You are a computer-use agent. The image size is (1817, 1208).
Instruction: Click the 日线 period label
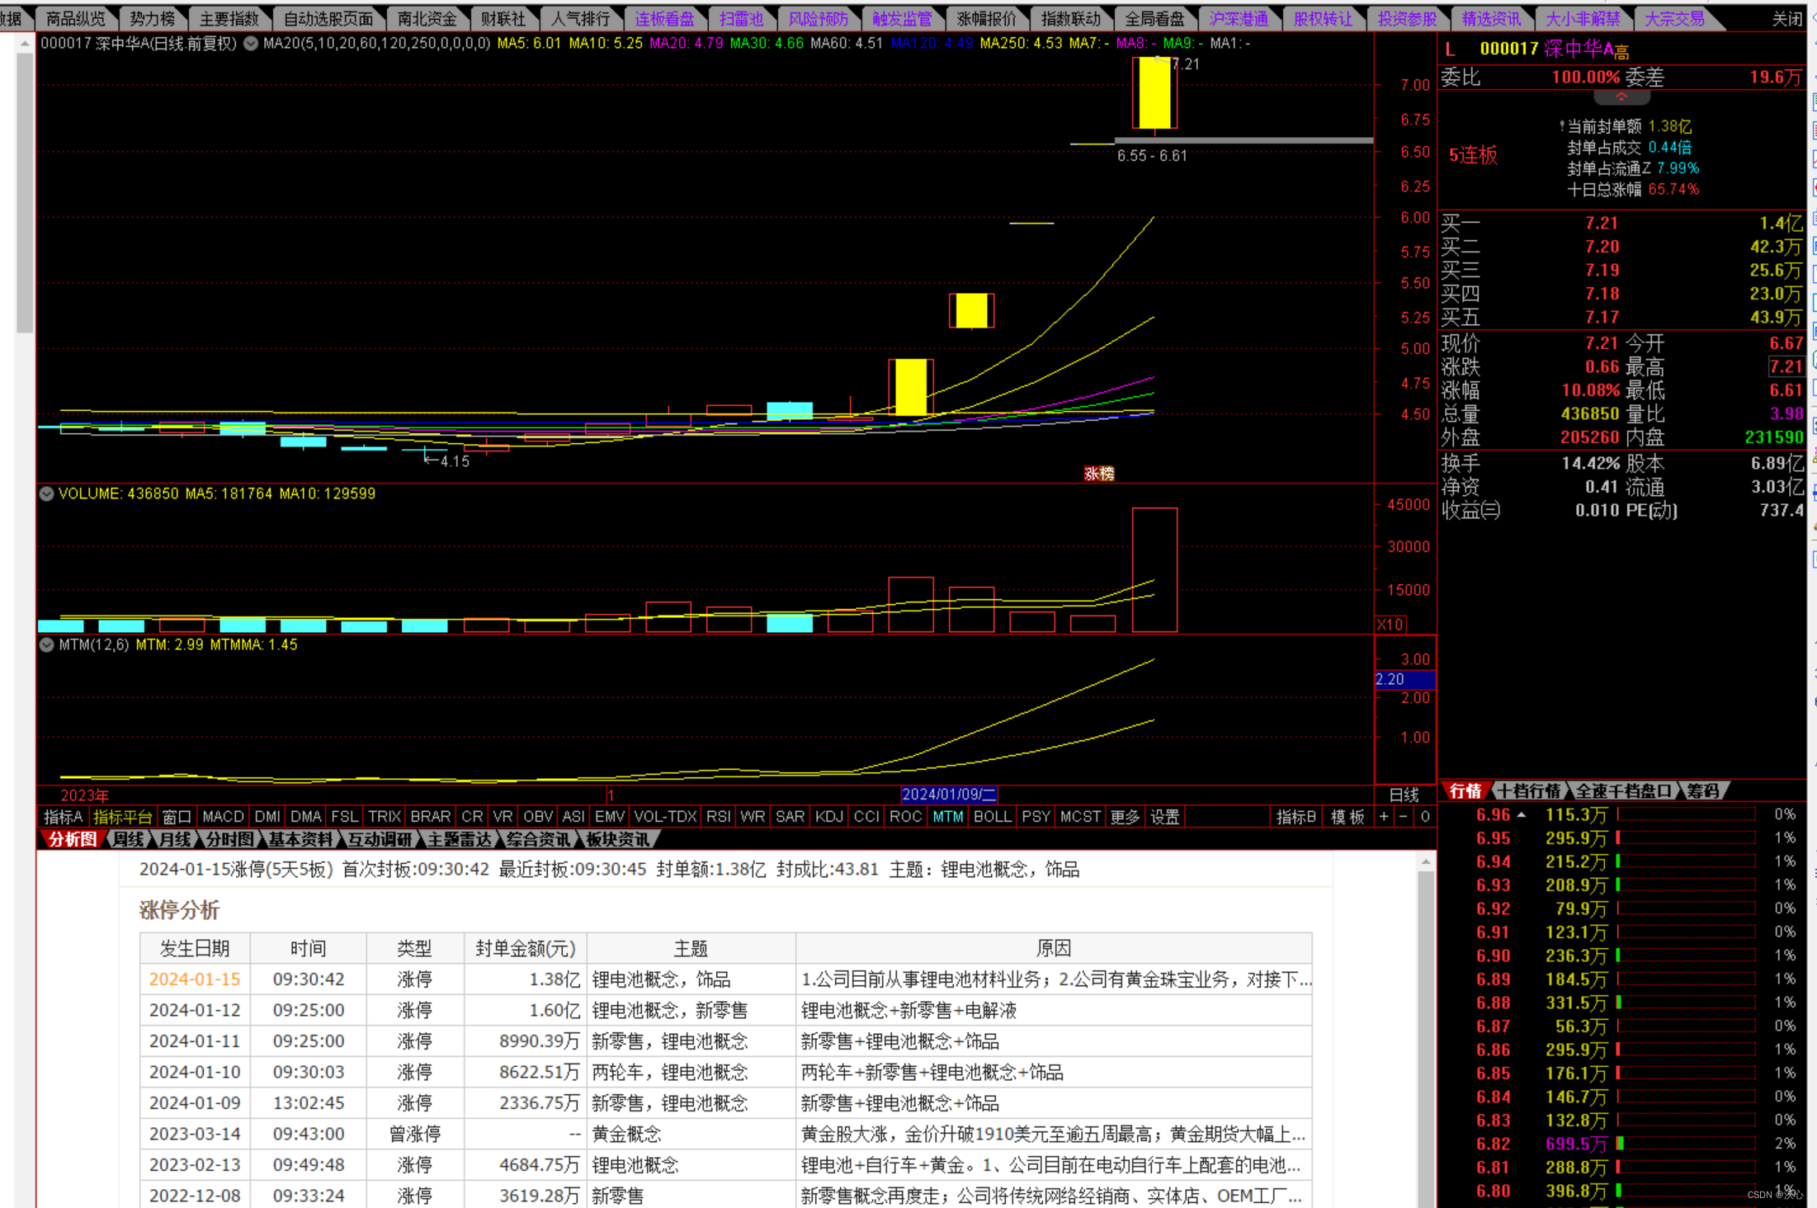click(1404, 795)
